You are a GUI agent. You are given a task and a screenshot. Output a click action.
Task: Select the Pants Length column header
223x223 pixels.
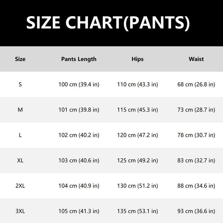(79, 59)
